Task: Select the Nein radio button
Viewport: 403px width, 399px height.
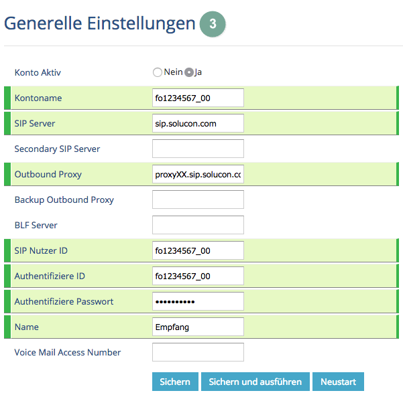Action: pyautogui.click(x=158, y=72)
